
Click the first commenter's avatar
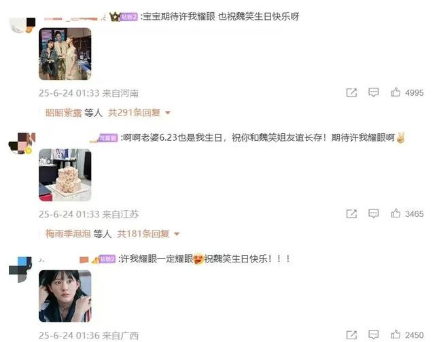tap(22, 25)
